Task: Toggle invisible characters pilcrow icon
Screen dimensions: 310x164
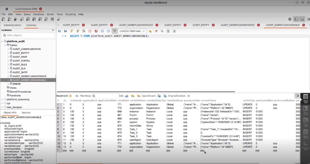Action: pyautogui.click(x=168, y=31)
